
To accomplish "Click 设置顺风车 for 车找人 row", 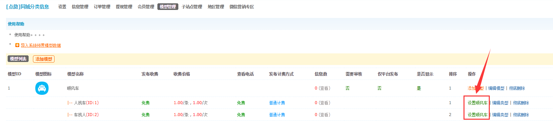I will click(477, 115).
